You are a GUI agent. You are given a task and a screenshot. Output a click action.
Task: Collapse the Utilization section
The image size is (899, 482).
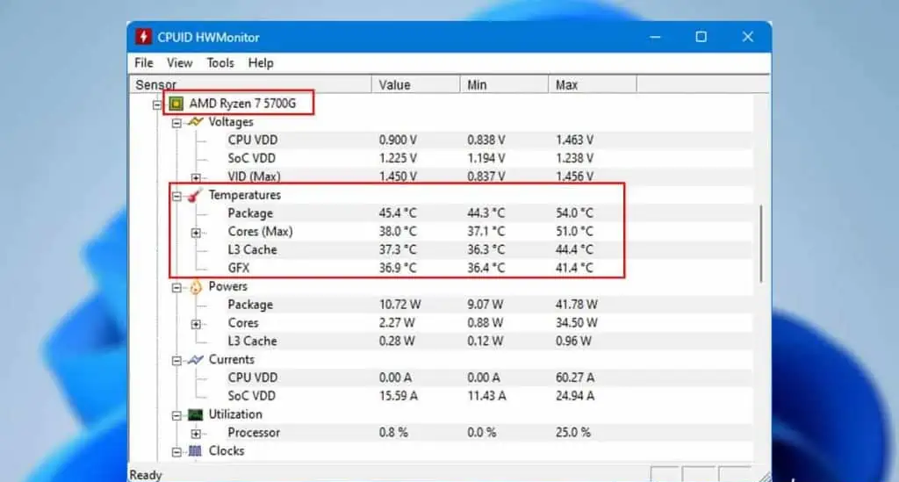(176, 415)
